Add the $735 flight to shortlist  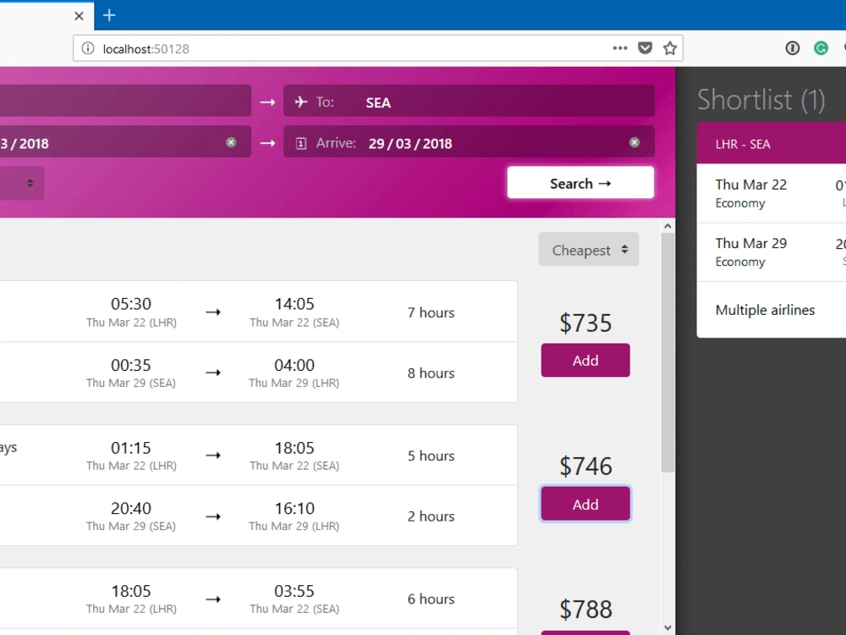[585, 360]
